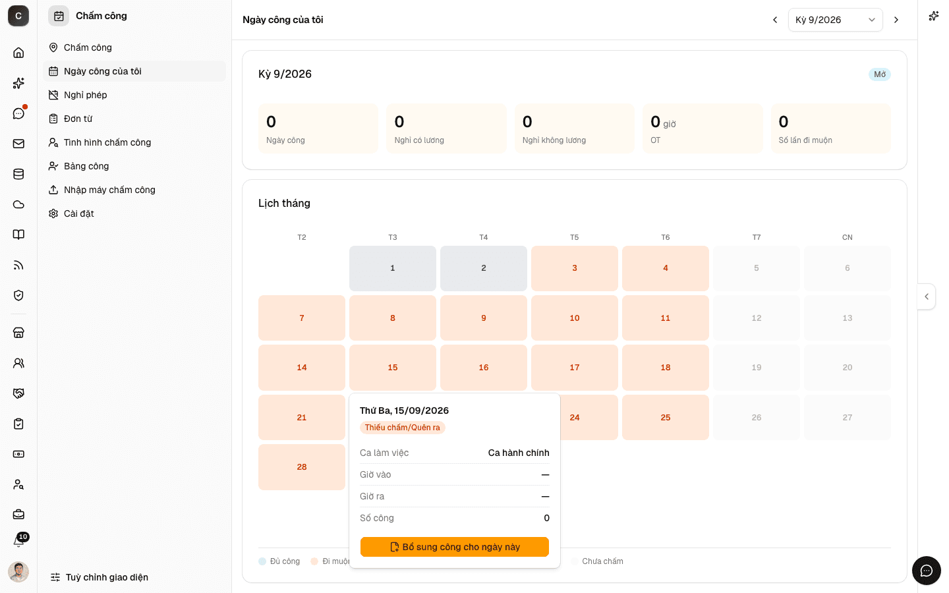The image size is (949, 593).
Task: Open the home icon in left rail
Action: [18, 53]
